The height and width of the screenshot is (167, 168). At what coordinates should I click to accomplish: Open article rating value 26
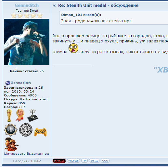click(x=42, y=71)
